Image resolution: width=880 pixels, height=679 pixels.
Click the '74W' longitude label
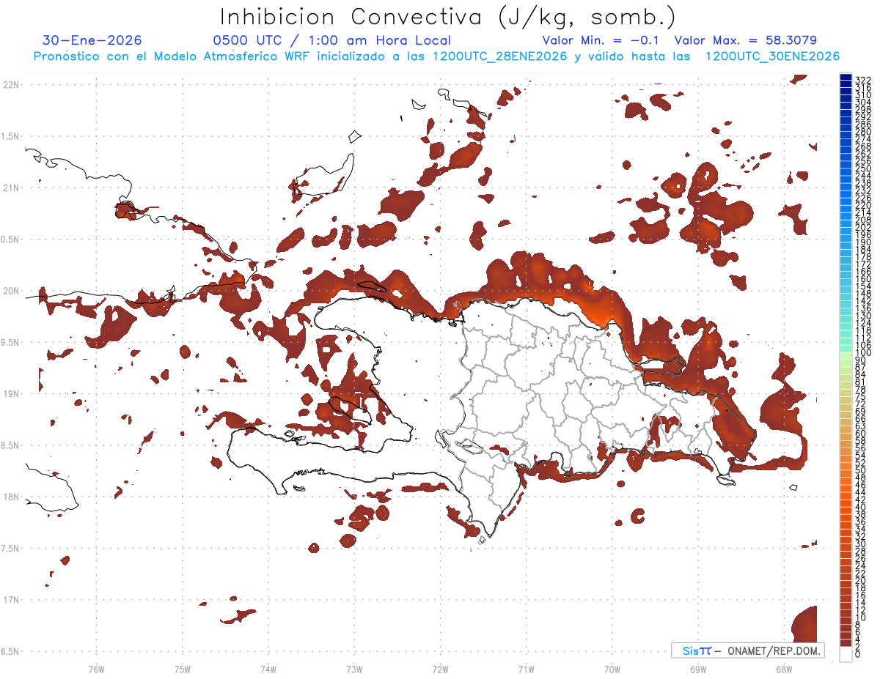coord(268,668)
